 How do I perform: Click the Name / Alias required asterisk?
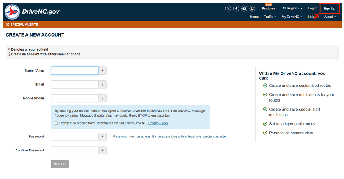(x=102, y=71)
